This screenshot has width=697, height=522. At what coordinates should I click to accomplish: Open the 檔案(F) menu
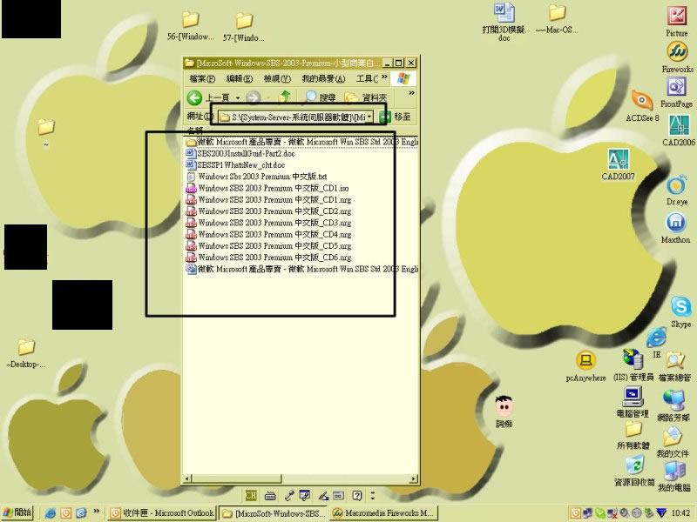[202, 79]
